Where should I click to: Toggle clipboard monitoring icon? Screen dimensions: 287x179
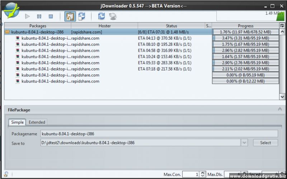point(70,16)
